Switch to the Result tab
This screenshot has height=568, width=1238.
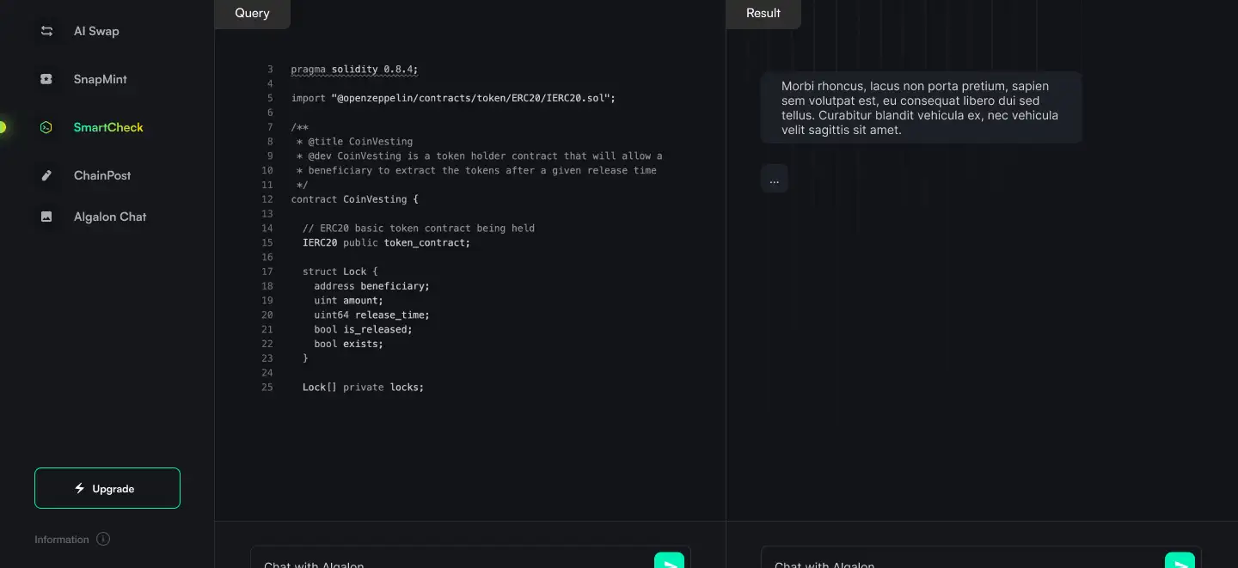coord(763,14)
